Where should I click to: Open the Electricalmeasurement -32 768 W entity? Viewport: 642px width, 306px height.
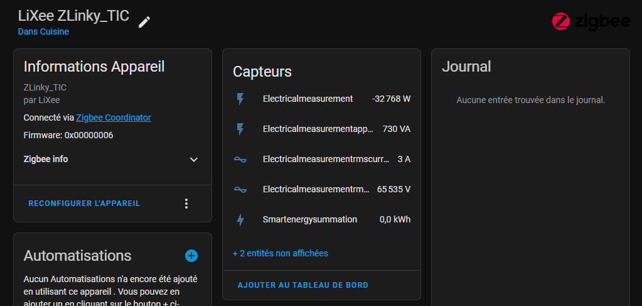click(321, 99)
